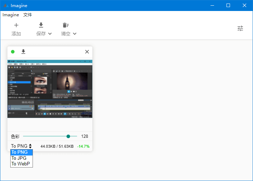This screenshot has width=253, height=181.
Task: Select the To PNG option in list
Action: [x=21, y=152]
